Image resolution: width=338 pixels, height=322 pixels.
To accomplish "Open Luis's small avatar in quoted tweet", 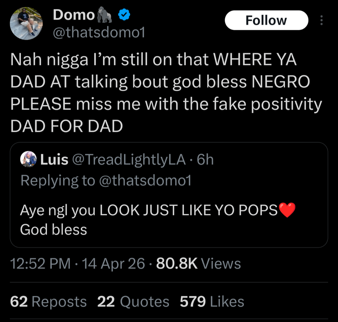I will coord(28,160).
